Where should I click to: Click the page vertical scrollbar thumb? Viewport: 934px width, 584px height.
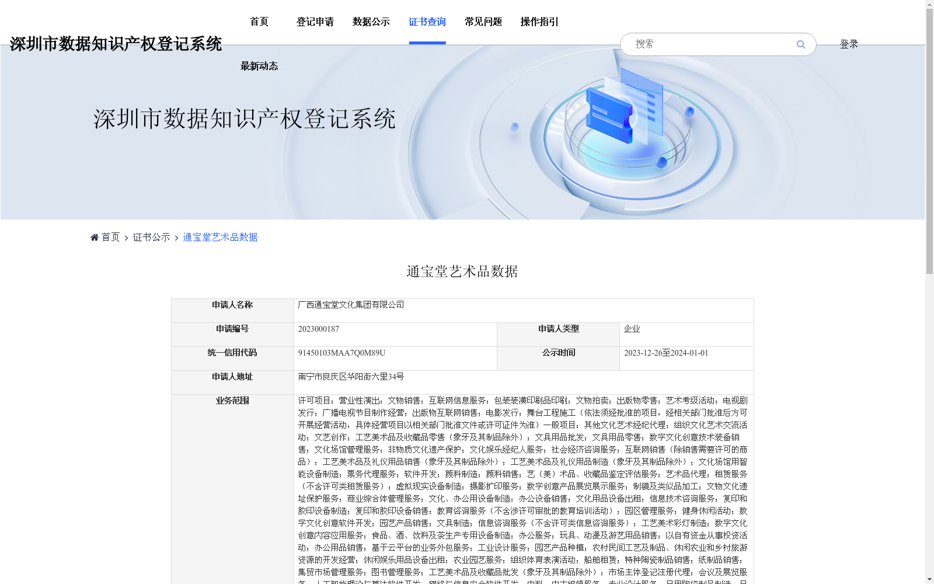929,141
